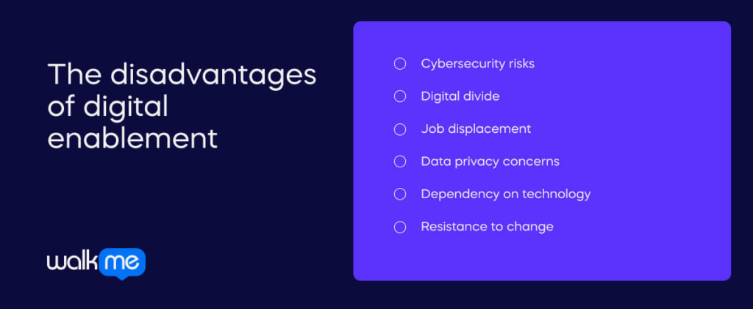This screenshot has height=309, width=753.
Task: Toggle the Digital divide bullet circle
Action: pos(400,96)
